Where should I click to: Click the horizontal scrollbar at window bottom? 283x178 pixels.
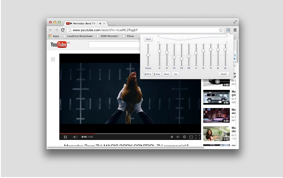coord(126,148)
